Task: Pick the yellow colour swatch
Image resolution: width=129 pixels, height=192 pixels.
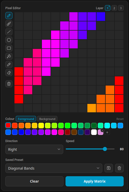Action: pyautogui.click(x=41, y=126)
